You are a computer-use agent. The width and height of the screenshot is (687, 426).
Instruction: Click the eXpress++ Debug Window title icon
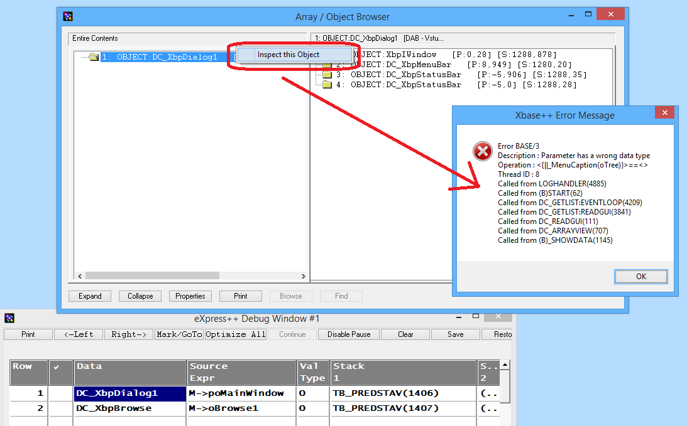click(x=9, y=319)
